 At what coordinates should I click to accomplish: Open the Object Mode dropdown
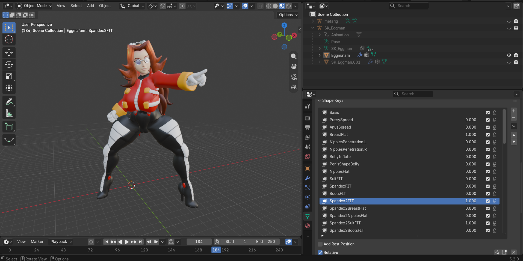click(x=34, y=6)
